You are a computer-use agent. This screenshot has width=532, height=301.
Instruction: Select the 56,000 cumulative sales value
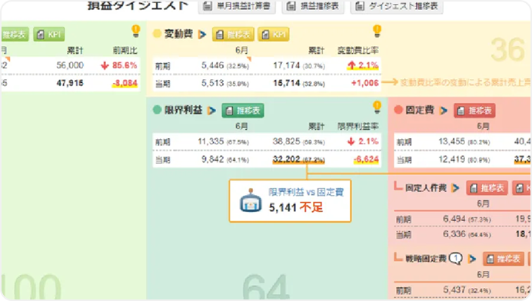[70, 65]
